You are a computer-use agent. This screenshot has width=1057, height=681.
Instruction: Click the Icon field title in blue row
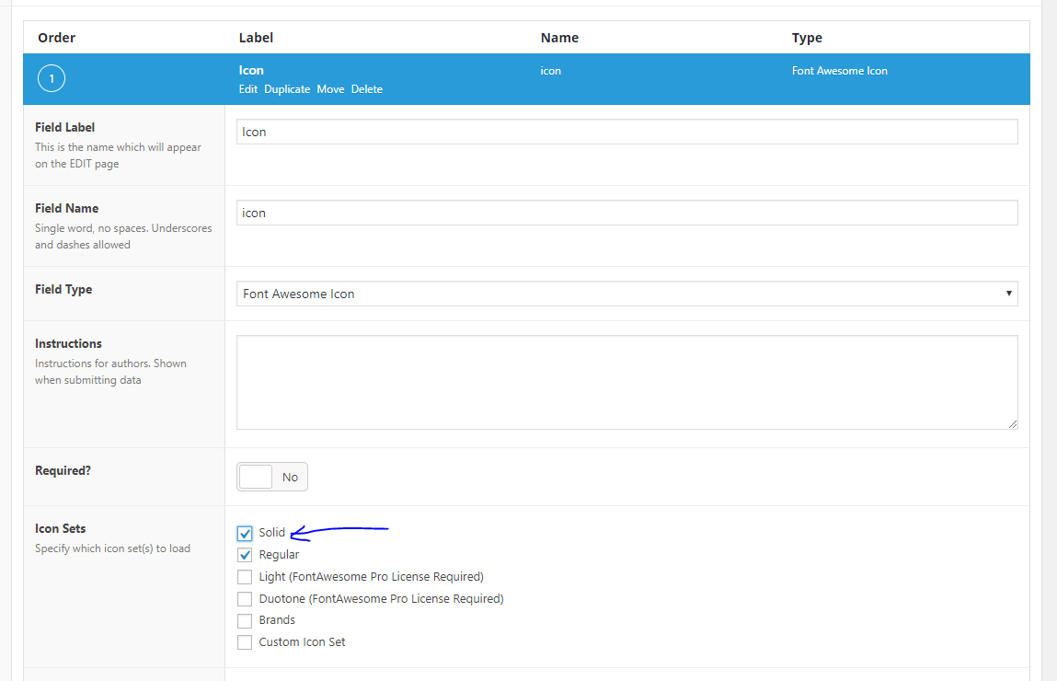(251, 70)
